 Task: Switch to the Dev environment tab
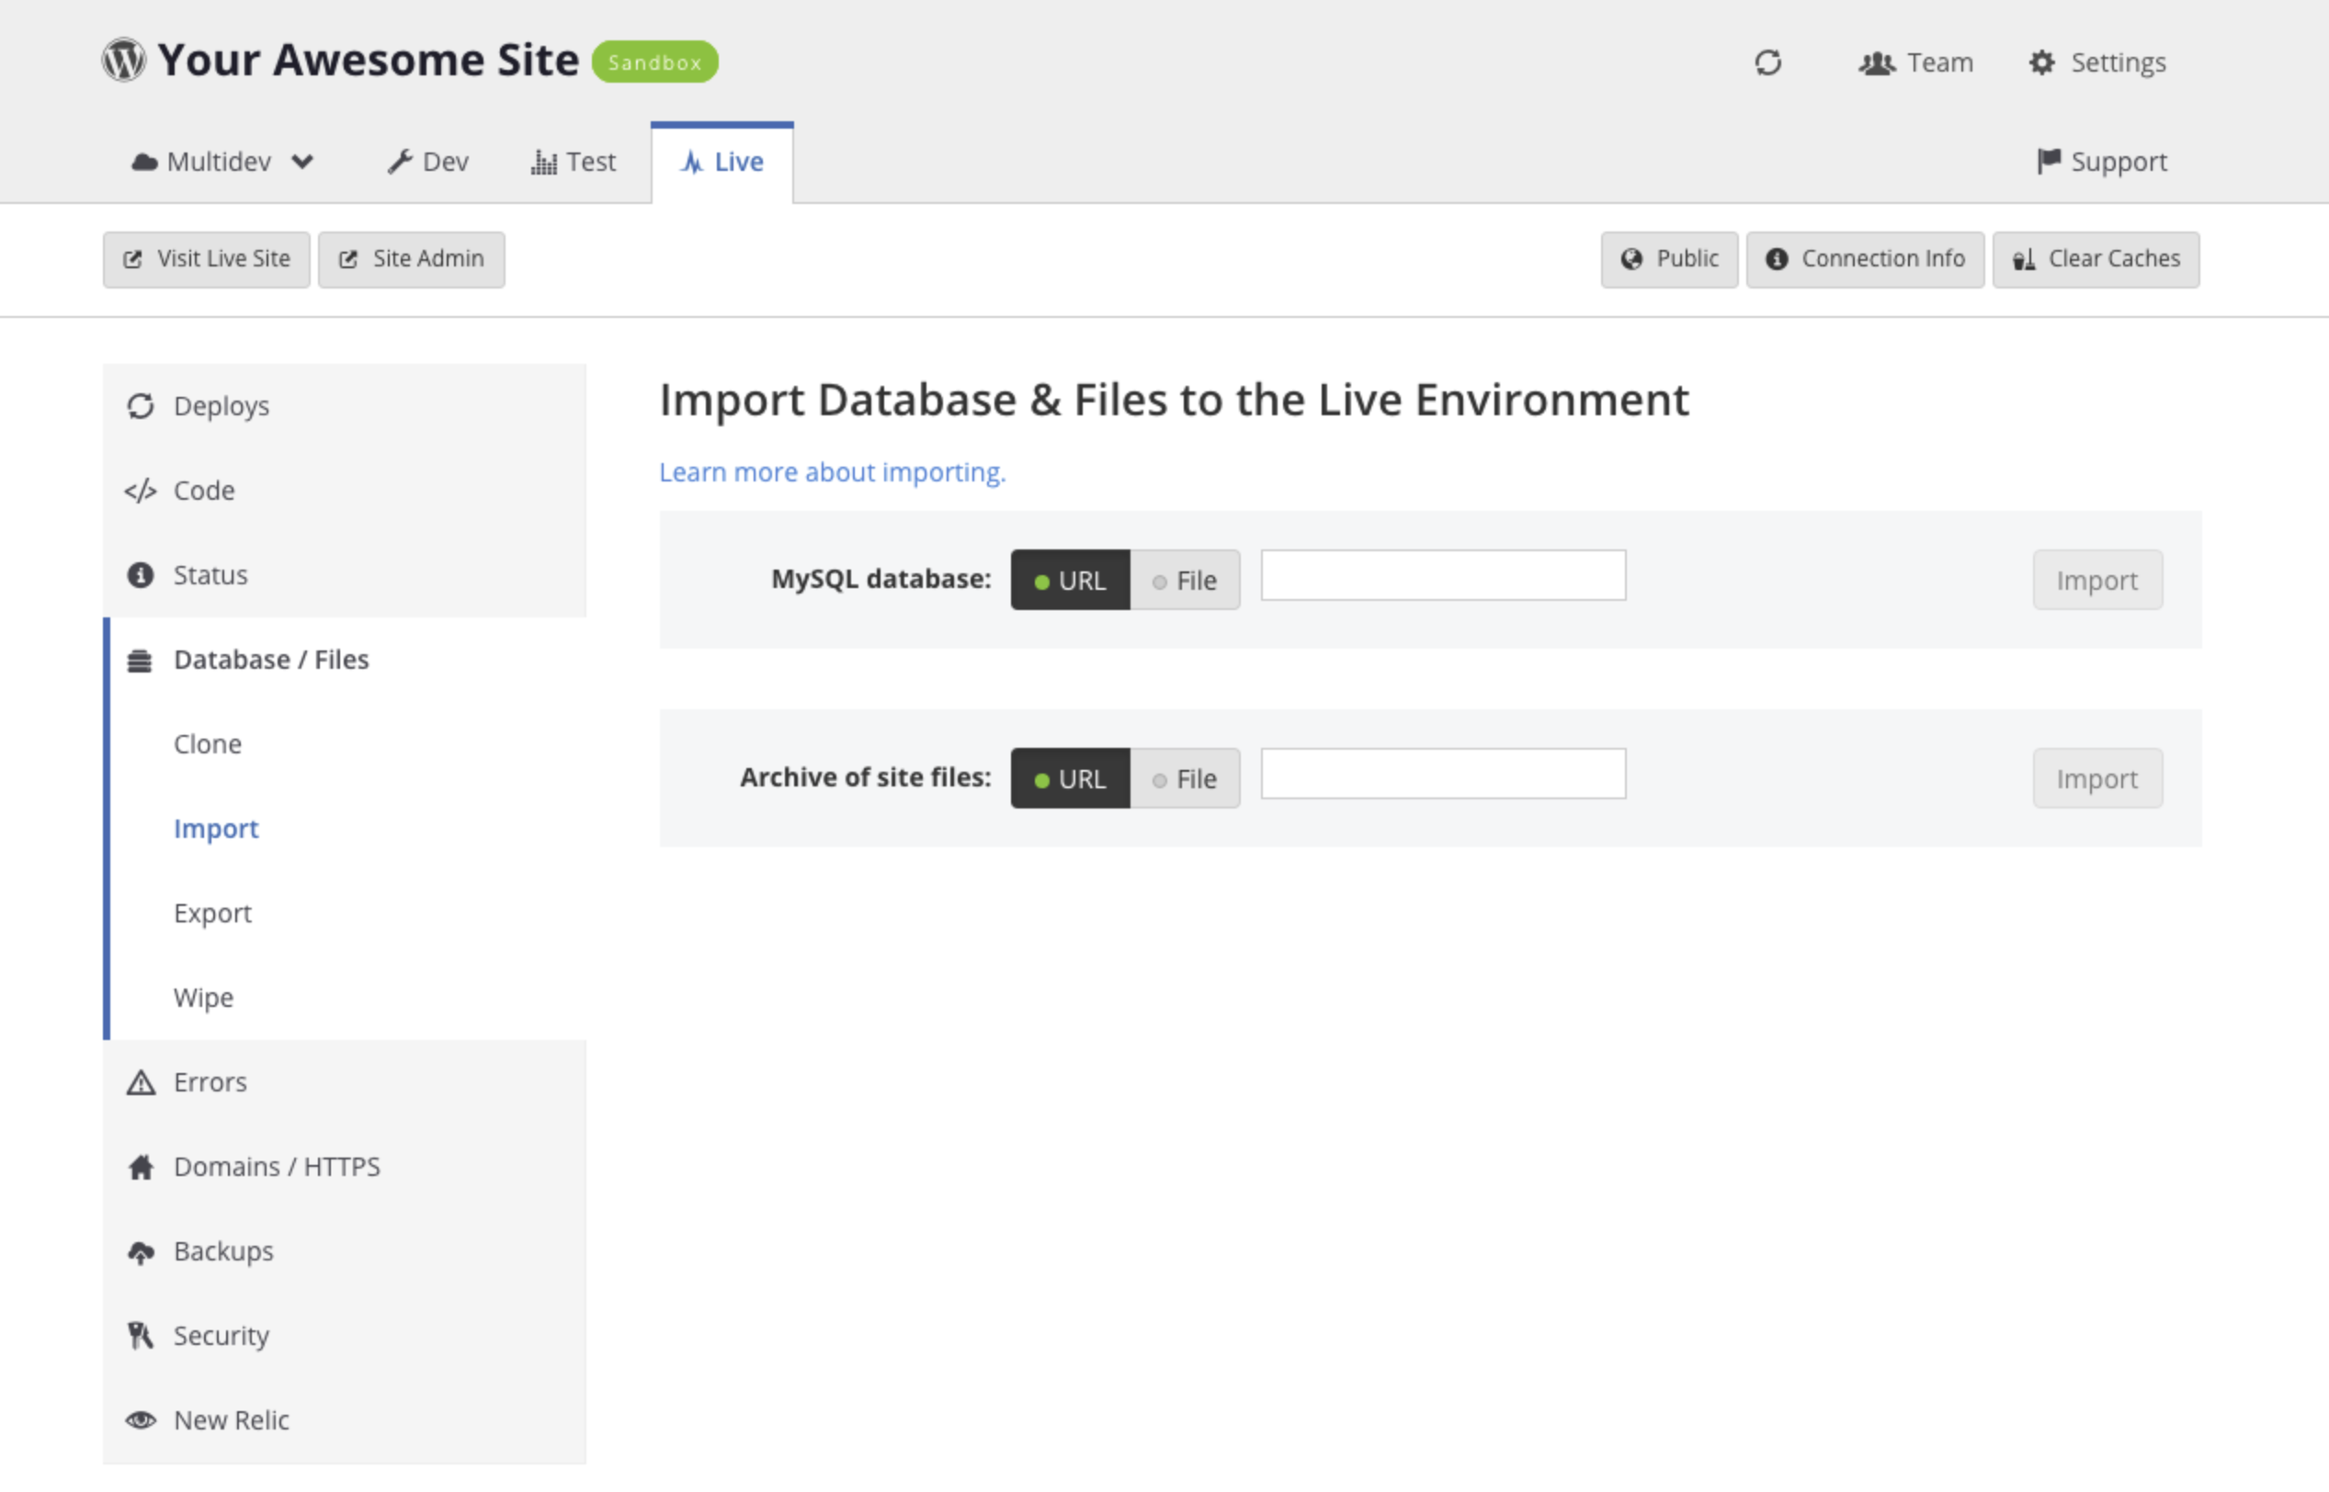(x=427, y=162)
